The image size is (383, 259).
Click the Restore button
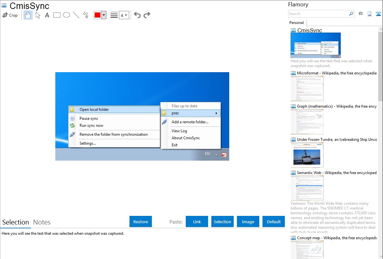pos(141,222)
